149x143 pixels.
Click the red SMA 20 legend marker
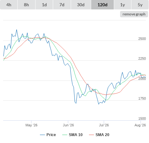pyautogui.click(x=91, y=135)
